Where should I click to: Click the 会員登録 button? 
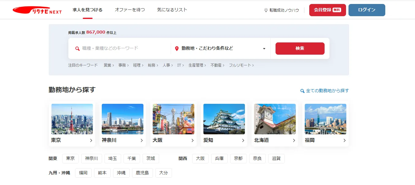(x=327, y=10)
